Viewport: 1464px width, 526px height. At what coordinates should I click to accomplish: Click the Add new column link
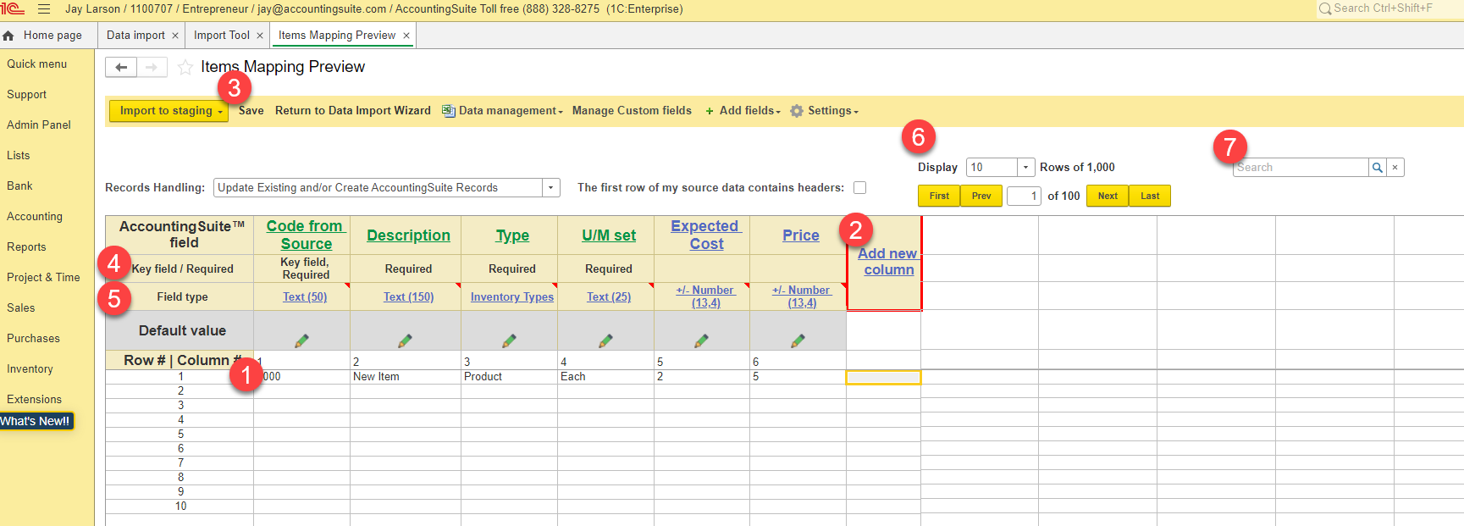point(888,262)
